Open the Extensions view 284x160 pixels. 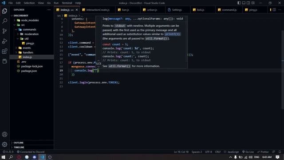click(4, 51)
